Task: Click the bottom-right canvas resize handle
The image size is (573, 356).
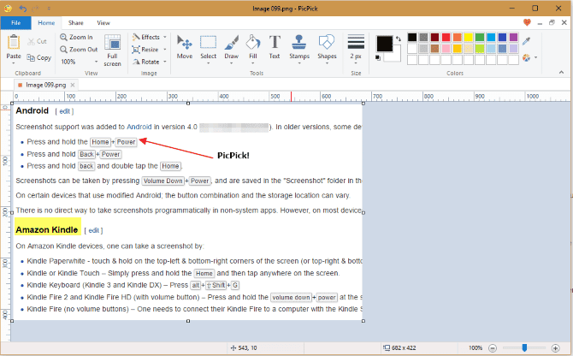Action: click(363, 321)
